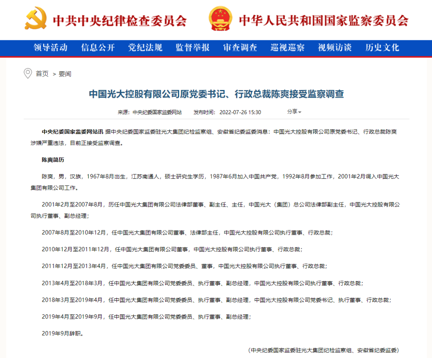Click the line starting 2001年2月至2007年8月
Viewport: 432px width, 358px height.
point(215,210)
